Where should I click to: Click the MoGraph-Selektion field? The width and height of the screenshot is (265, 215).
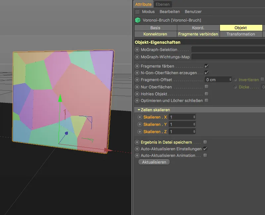(x=228, y=50)
